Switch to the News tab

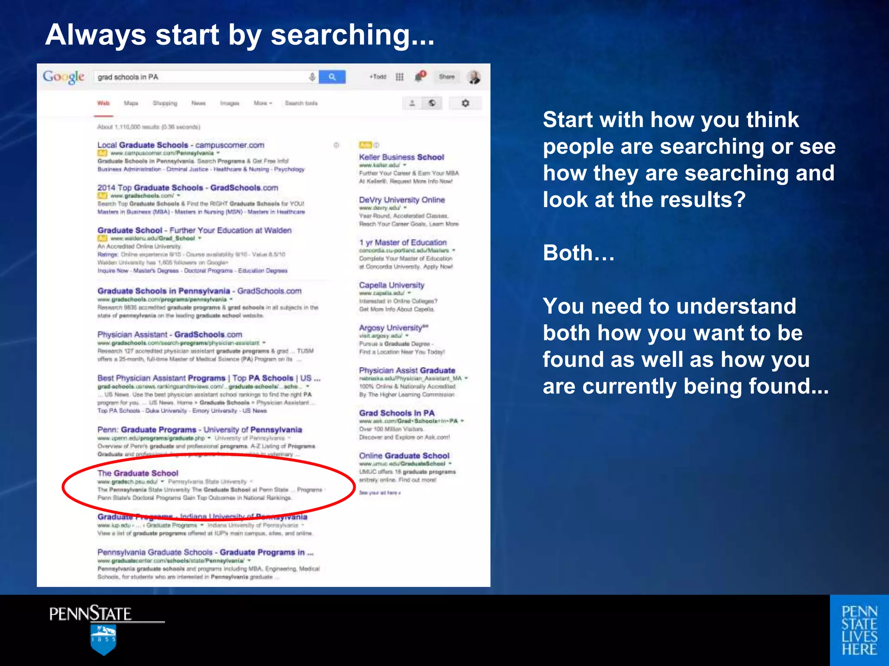point(198,103)
